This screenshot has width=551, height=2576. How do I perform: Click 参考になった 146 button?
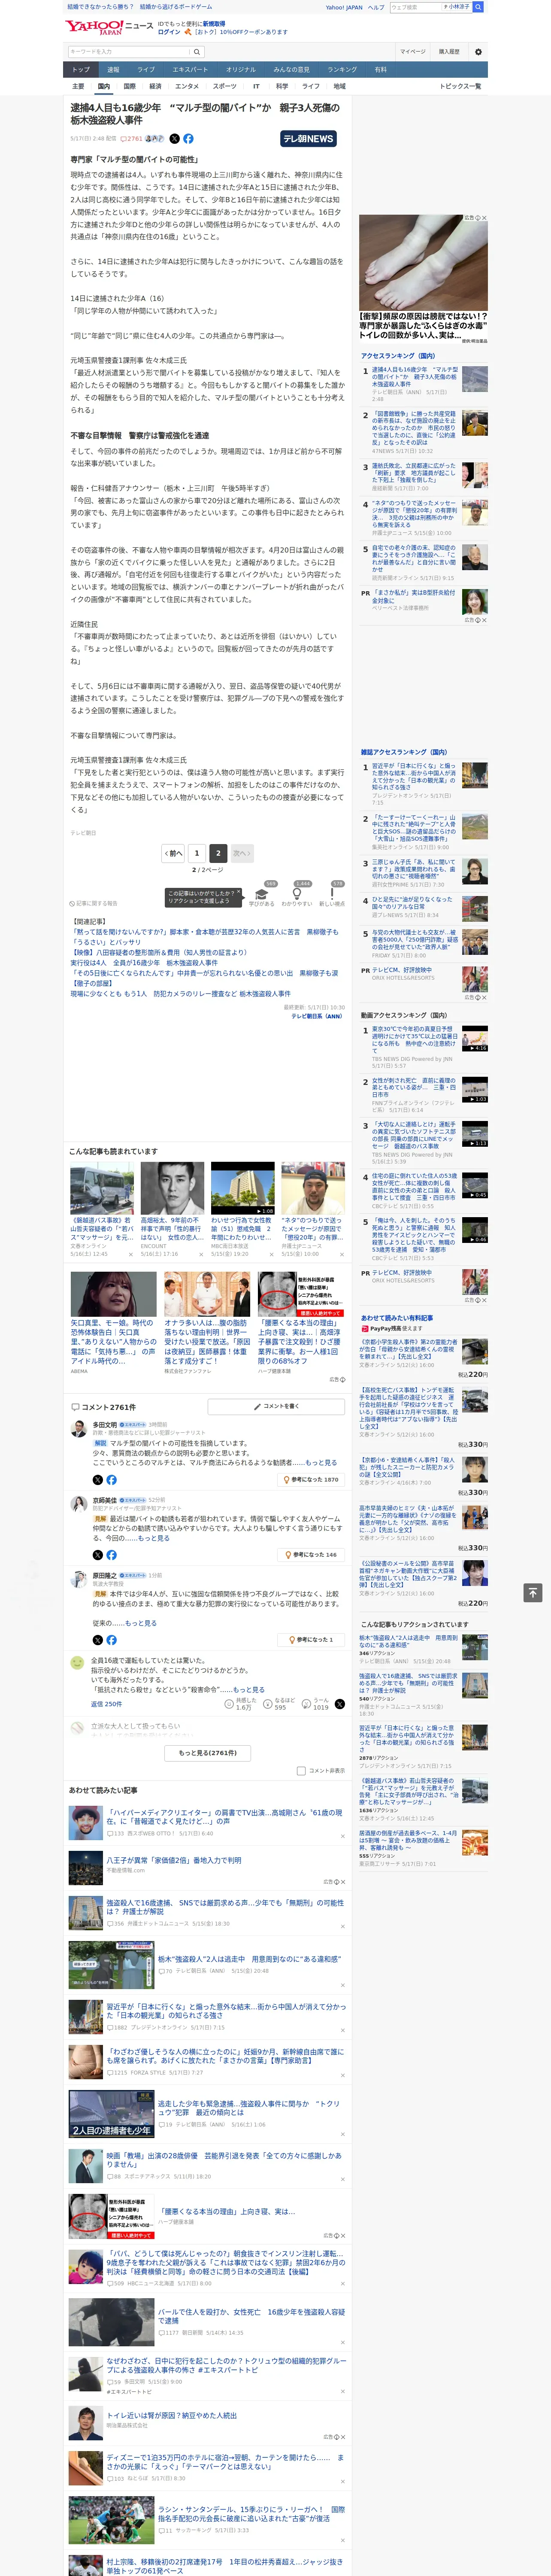pos(312,1554)
